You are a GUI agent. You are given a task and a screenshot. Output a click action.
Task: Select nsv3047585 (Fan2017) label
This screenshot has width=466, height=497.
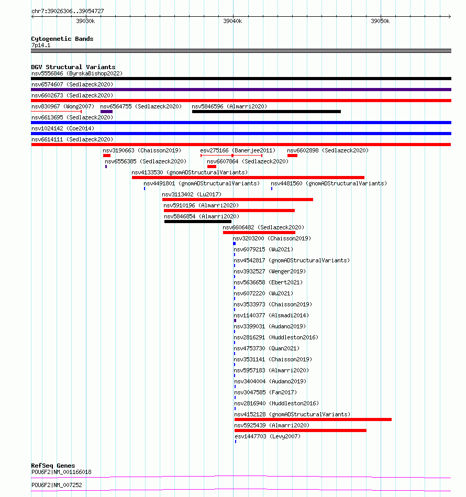(x=265, y=392)
